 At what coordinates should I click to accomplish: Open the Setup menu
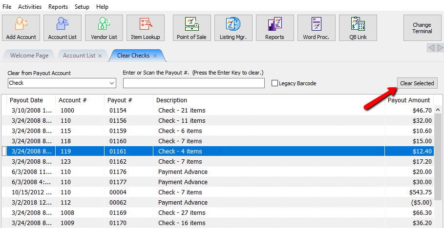pos(82,6)
